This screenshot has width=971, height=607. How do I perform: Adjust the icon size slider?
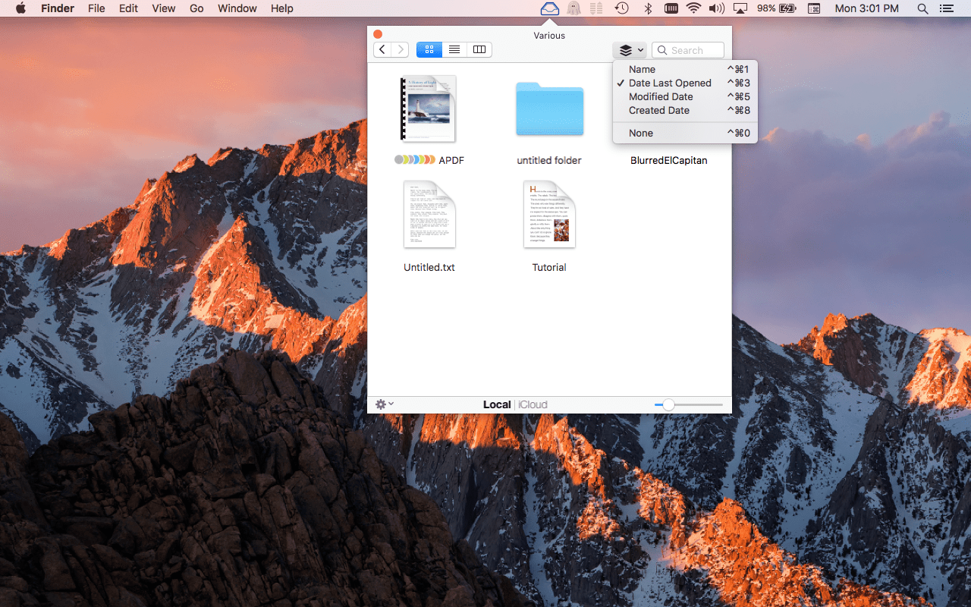668,404
